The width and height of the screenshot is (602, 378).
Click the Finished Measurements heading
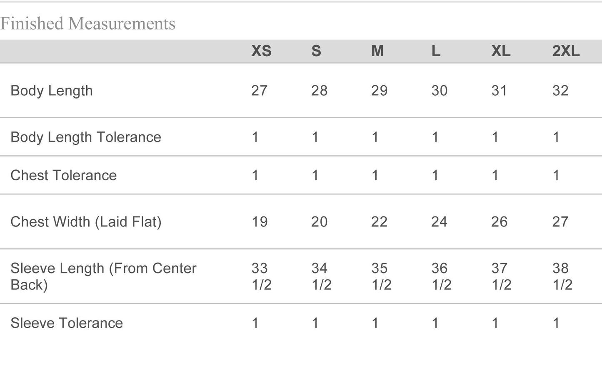(x=88, y=24)
